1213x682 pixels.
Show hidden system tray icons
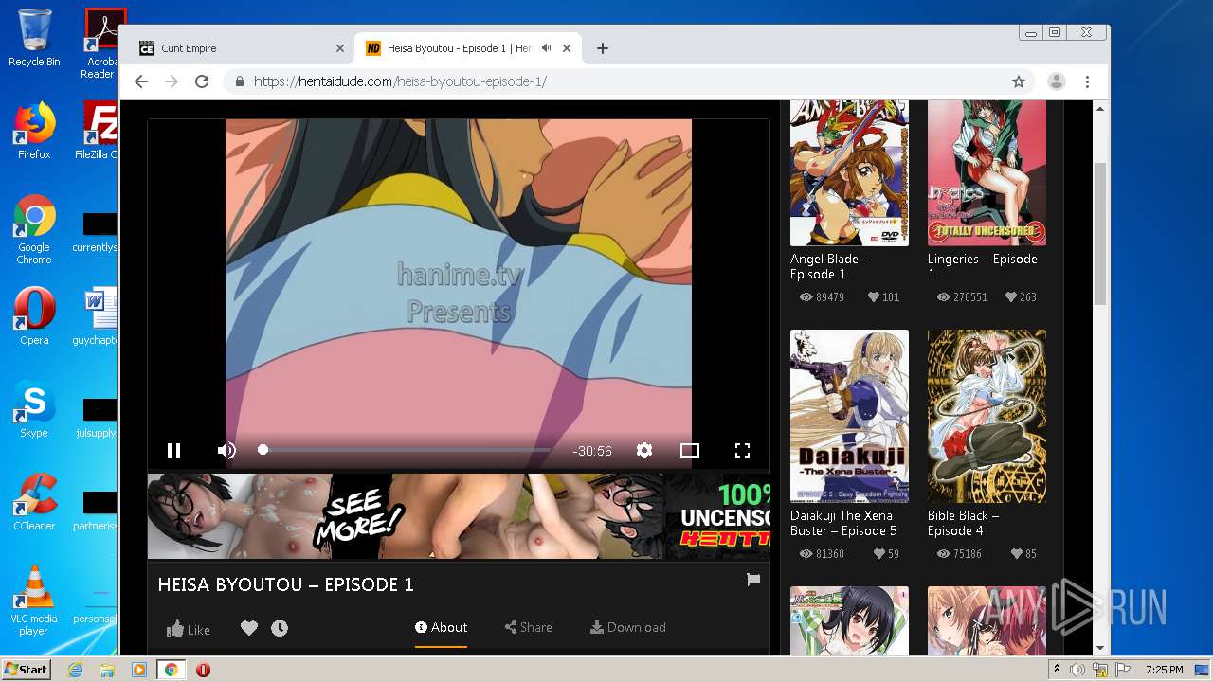1057,670
